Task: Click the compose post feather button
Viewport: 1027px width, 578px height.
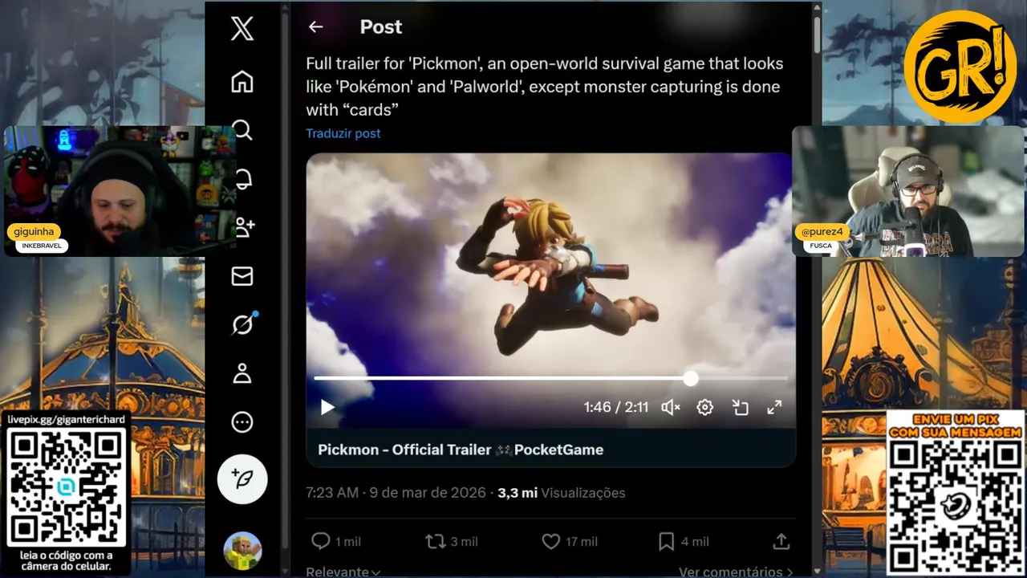Action: 242,478
